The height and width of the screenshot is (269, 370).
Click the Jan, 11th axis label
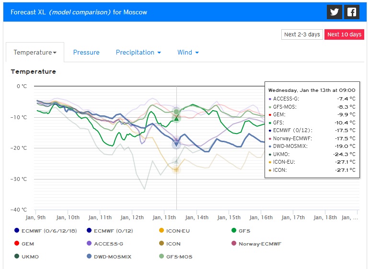pos(100,217)
